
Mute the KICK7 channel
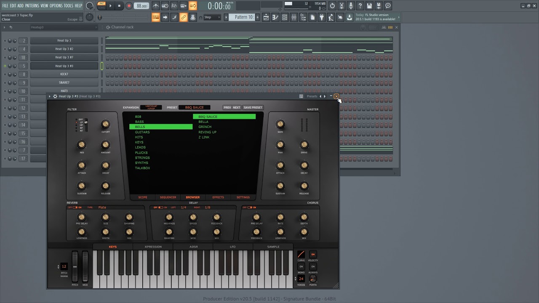click(x=5, y=74)
